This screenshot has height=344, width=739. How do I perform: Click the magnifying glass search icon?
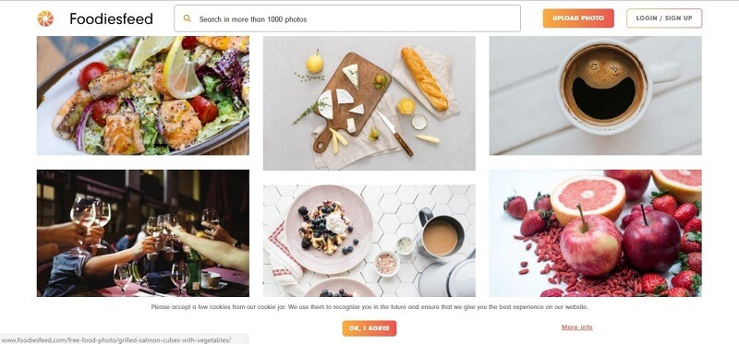(x=188, y=18)
